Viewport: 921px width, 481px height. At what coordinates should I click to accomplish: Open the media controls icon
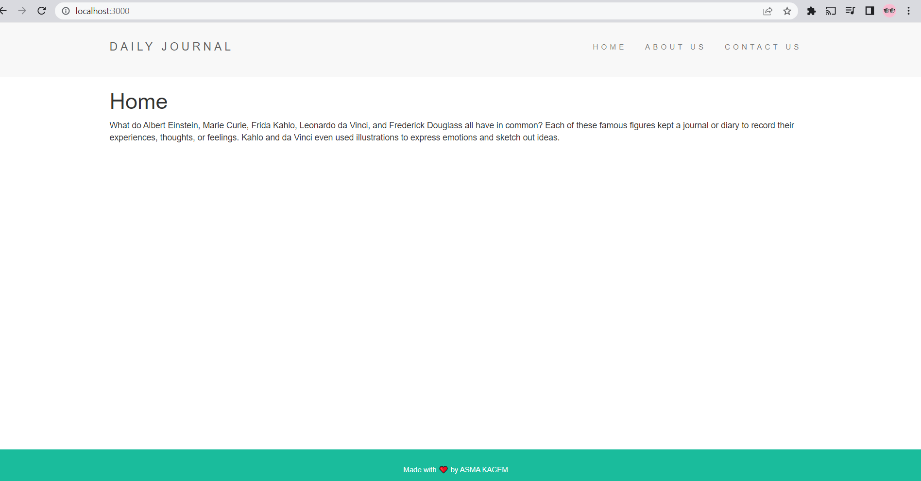tap(850, 11)
